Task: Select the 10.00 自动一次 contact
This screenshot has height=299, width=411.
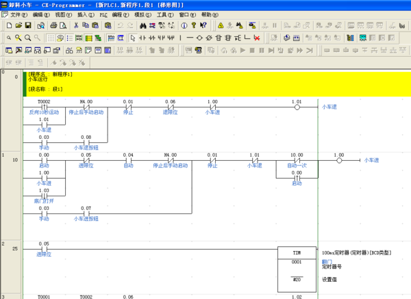Action: pyautogui.click(x=297, y=160)
